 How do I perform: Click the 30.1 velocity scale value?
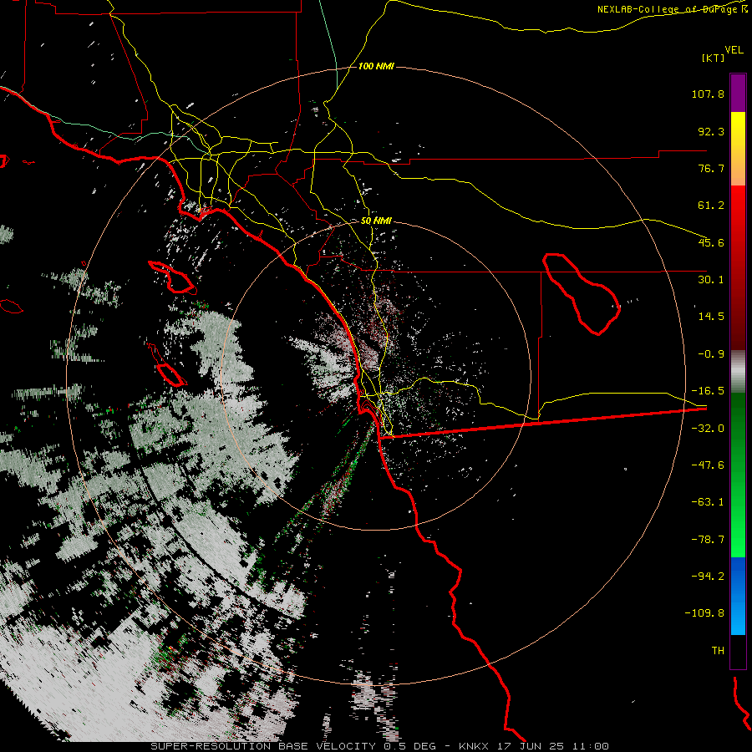[x=711, y=280]
